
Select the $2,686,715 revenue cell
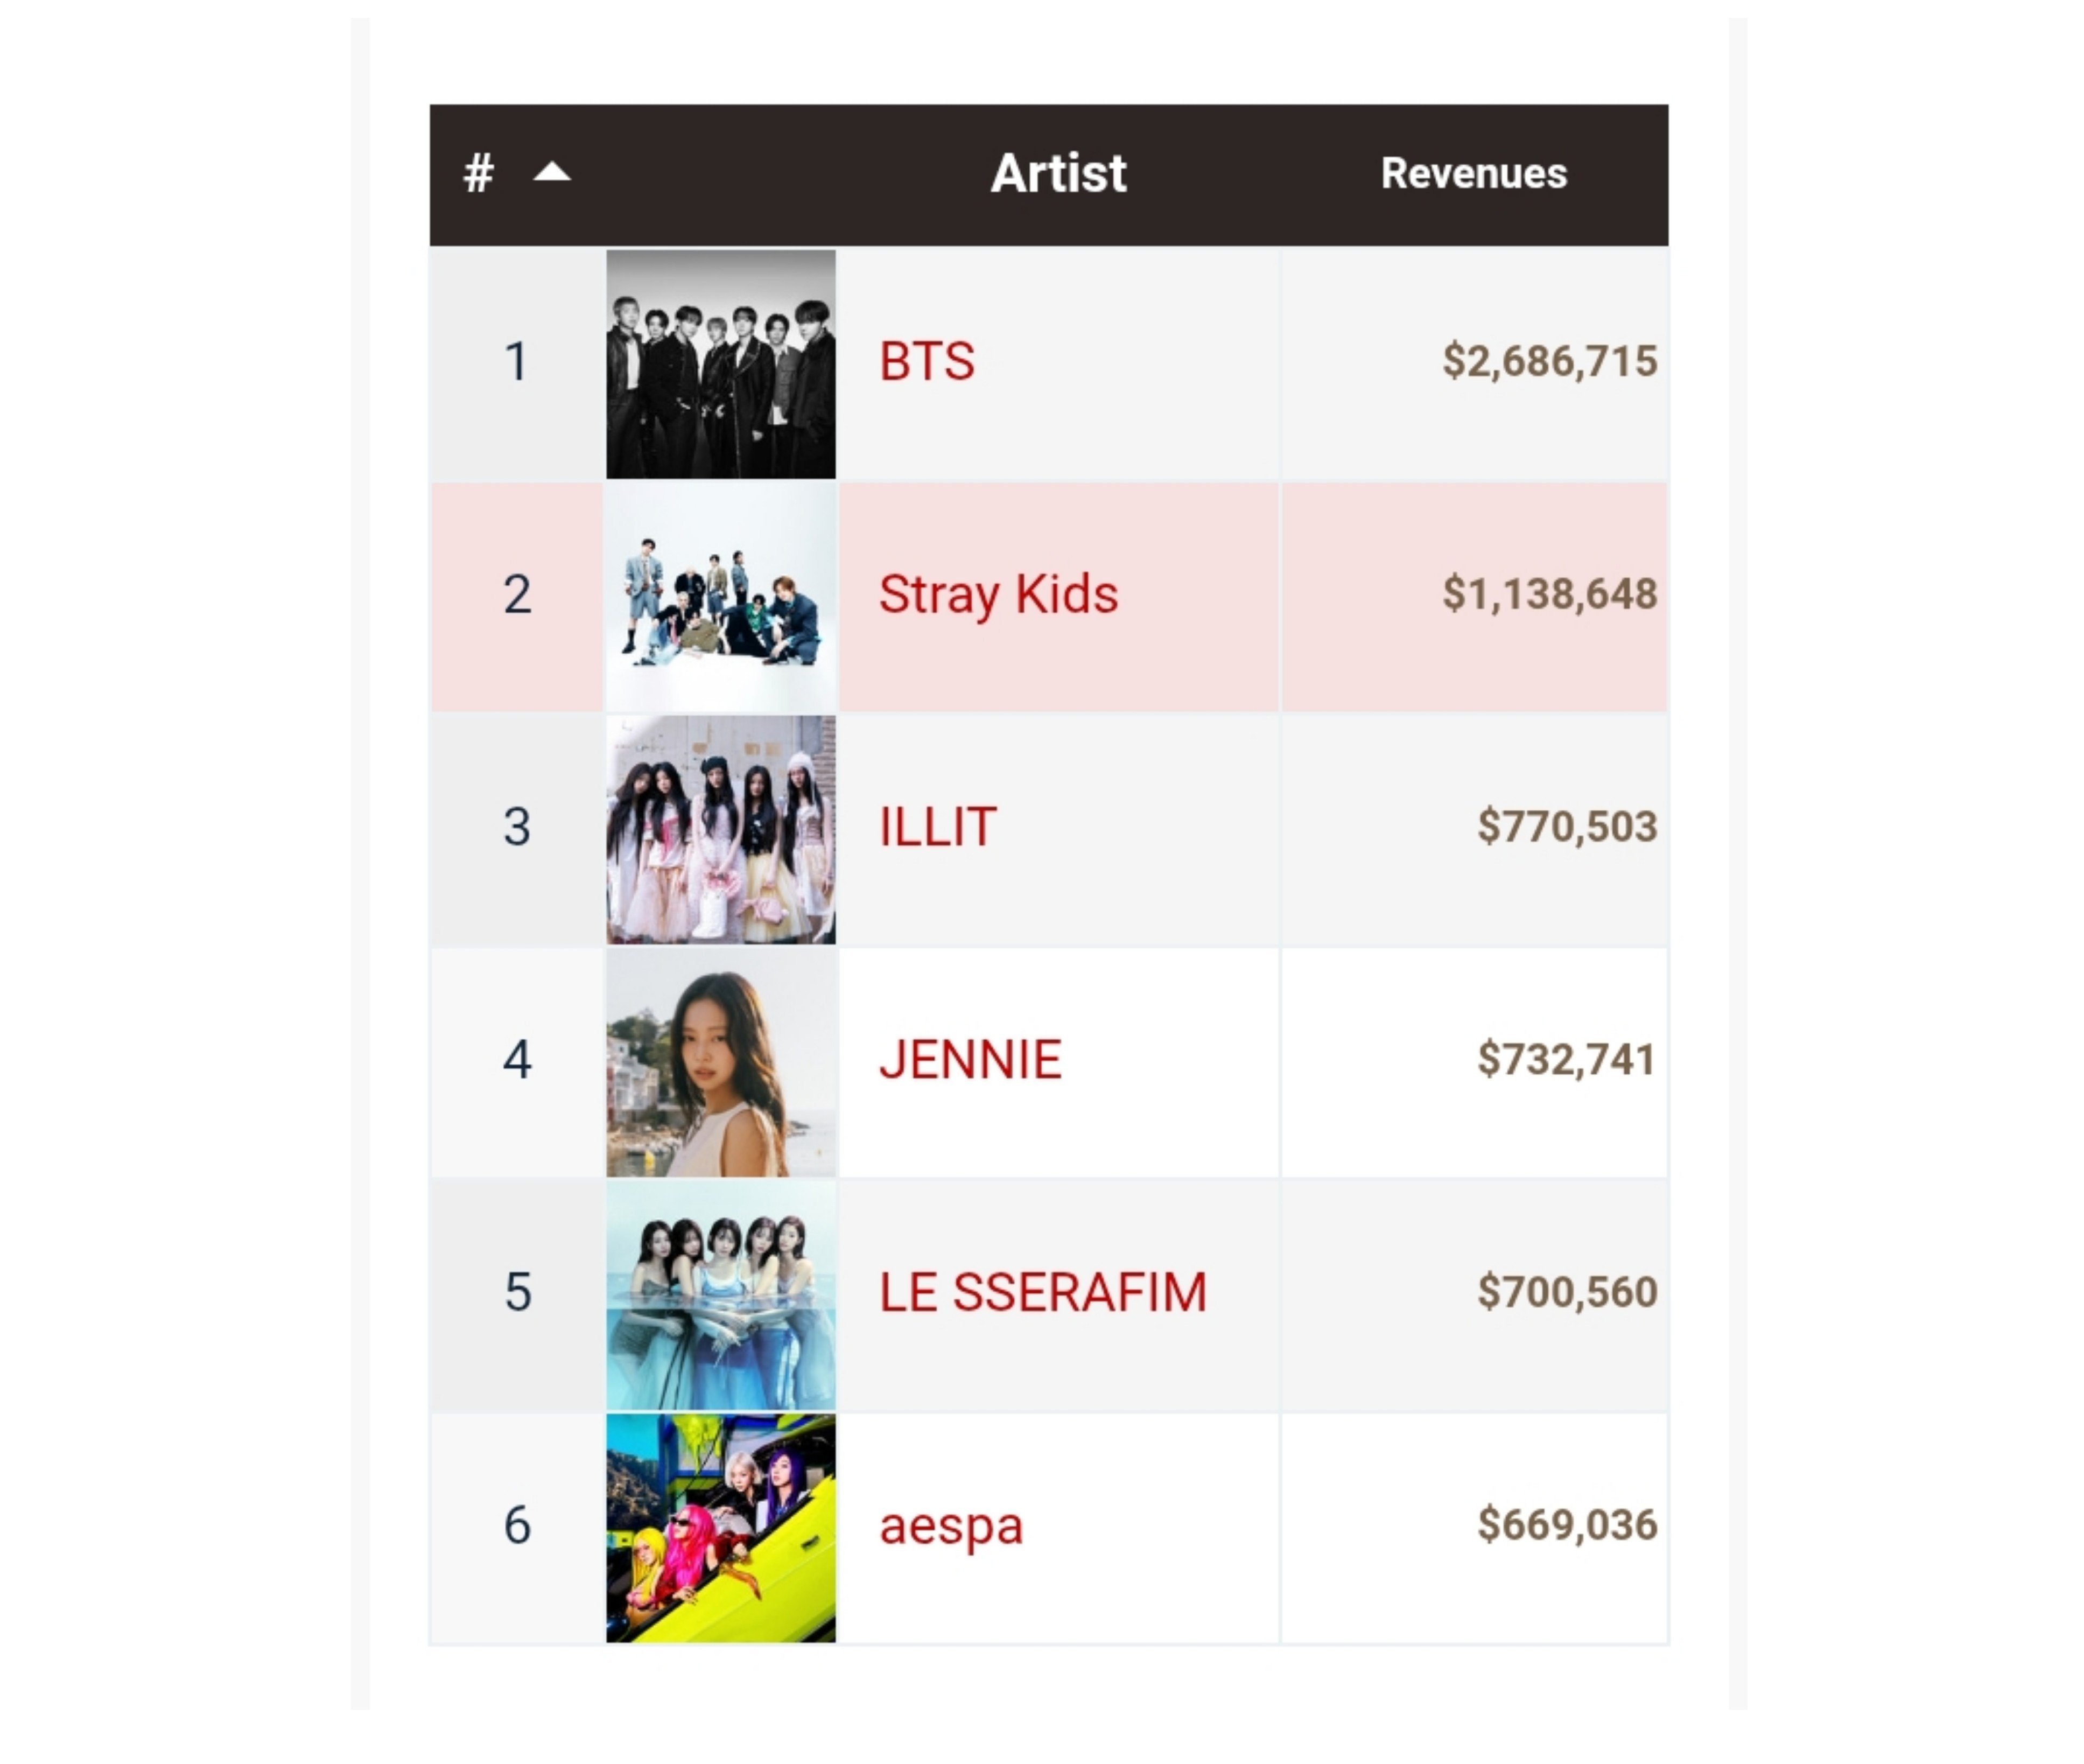[1474, 364]
